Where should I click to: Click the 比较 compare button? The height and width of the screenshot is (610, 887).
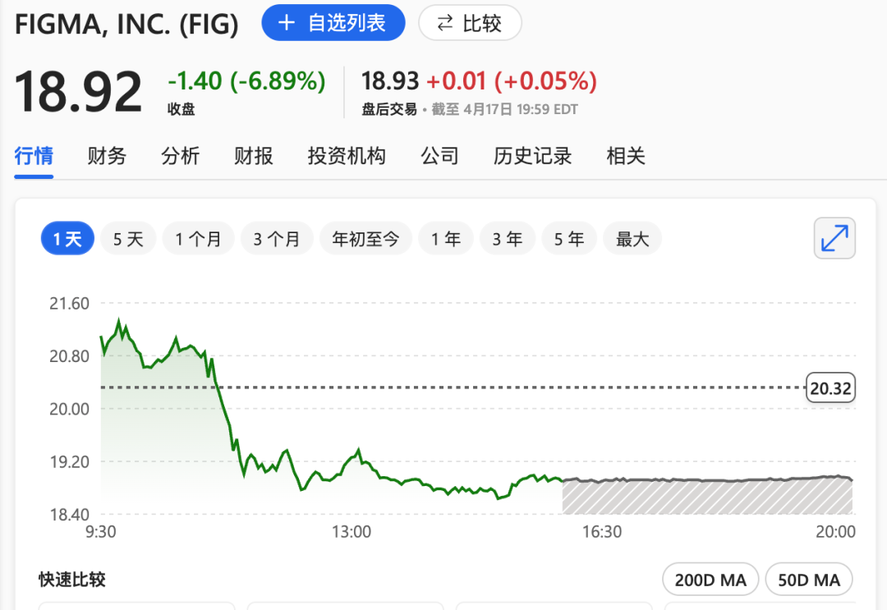point(470,23)
